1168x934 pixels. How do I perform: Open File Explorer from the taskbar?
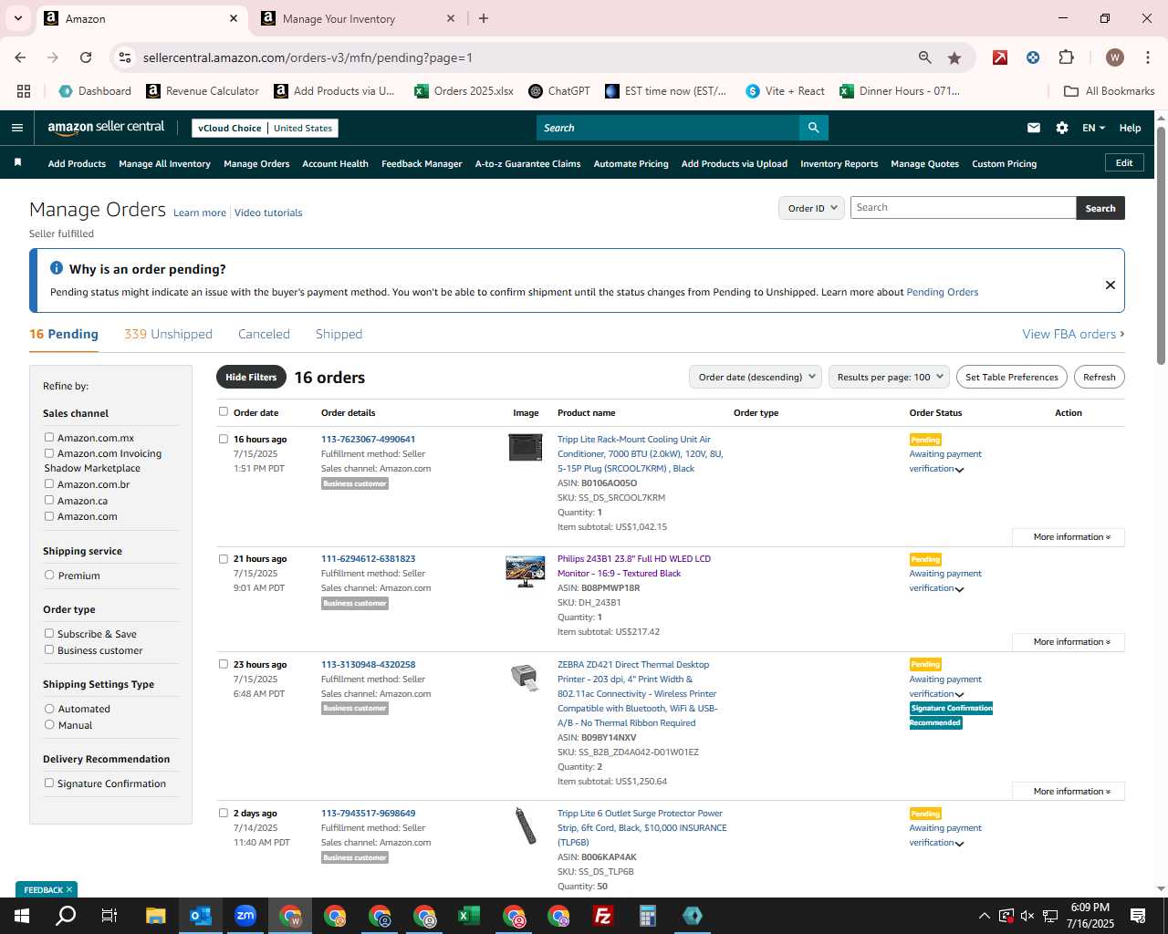pos(156,916)
